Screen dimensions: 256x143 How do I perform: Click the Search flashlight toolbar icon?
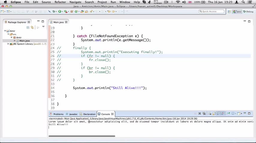(x=91, y=12)
